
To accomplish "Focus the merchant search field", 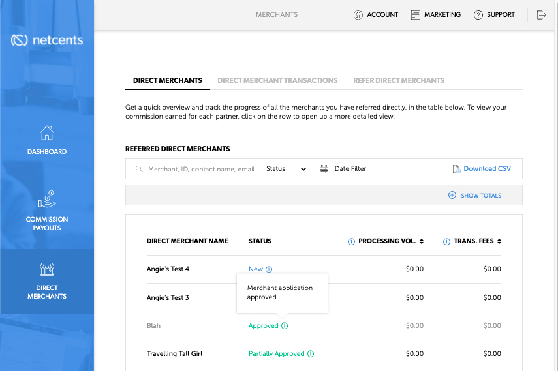I will click(193, 169).
